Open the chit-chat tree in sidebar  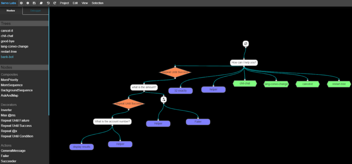pos(7,36)
